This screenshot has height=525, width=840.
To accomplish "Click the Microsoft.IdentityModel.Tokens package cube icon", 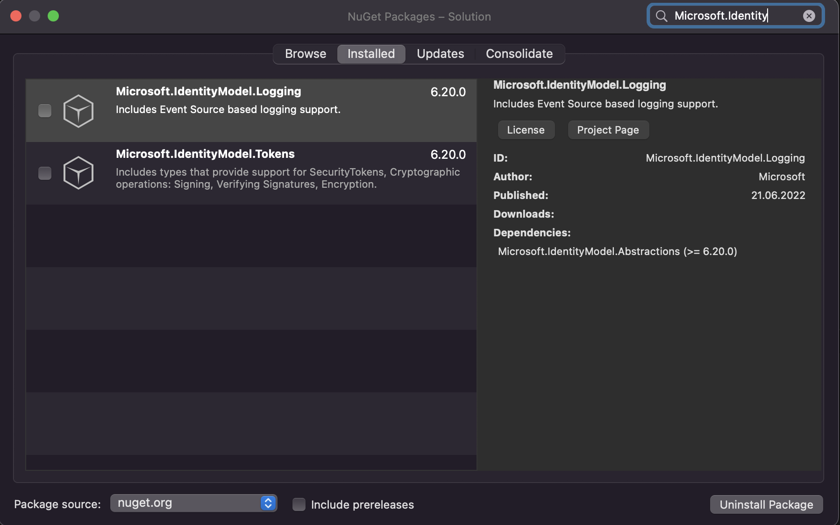I will 78,173.
